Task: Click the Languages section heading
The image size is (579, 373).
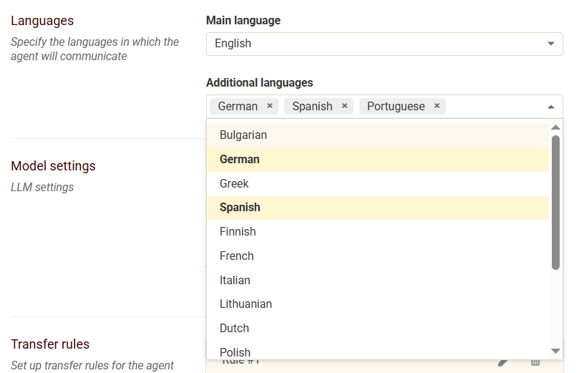Action: coord(42,21)
